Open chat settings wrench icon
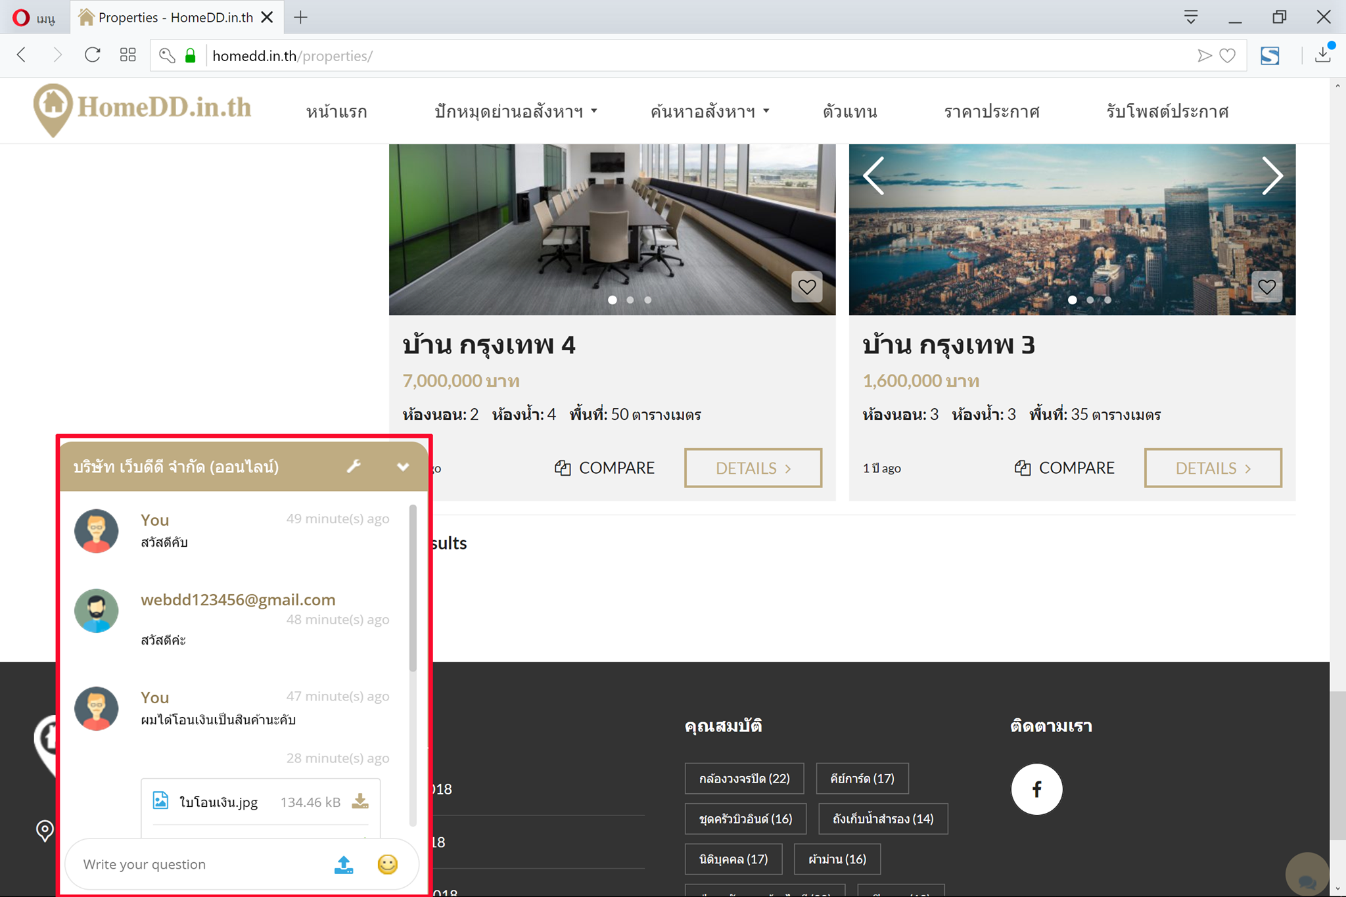 354,467
